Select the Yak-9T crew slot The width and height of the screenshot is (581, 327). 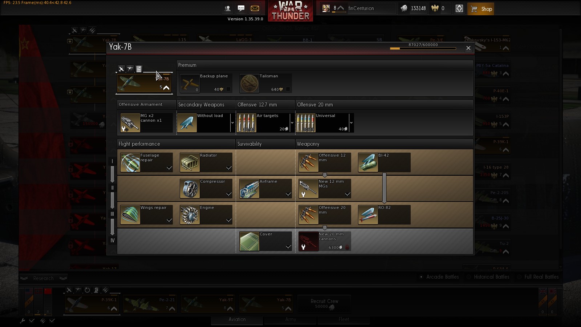[x=208, y=304]
